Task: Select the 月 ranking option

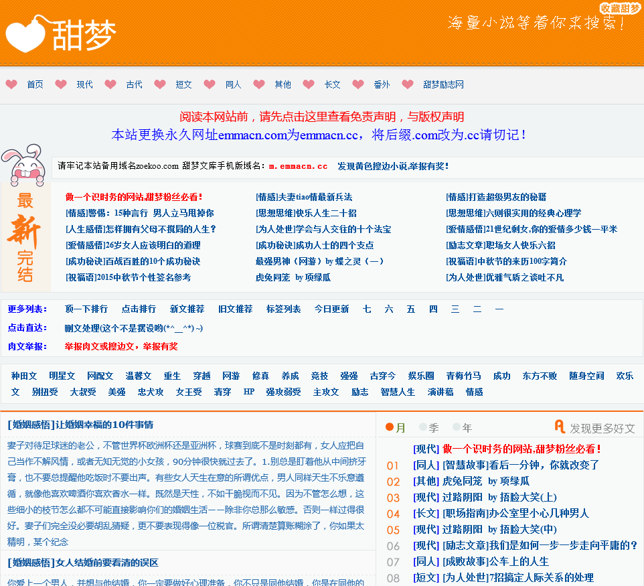Action: click(x=396, y=428)
